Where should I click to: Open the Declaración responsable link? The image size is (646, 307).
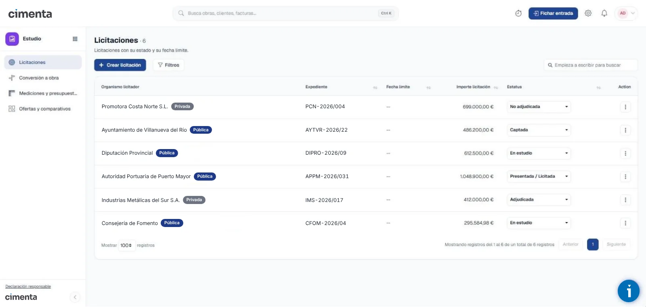pyautogui.click(x=28, y=286)
